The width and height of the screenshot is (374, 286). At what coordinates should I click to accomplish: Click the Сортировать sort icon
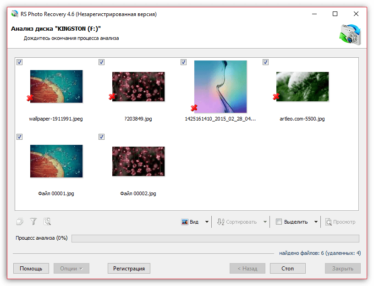pyautogui.click(x=220, y=222)
